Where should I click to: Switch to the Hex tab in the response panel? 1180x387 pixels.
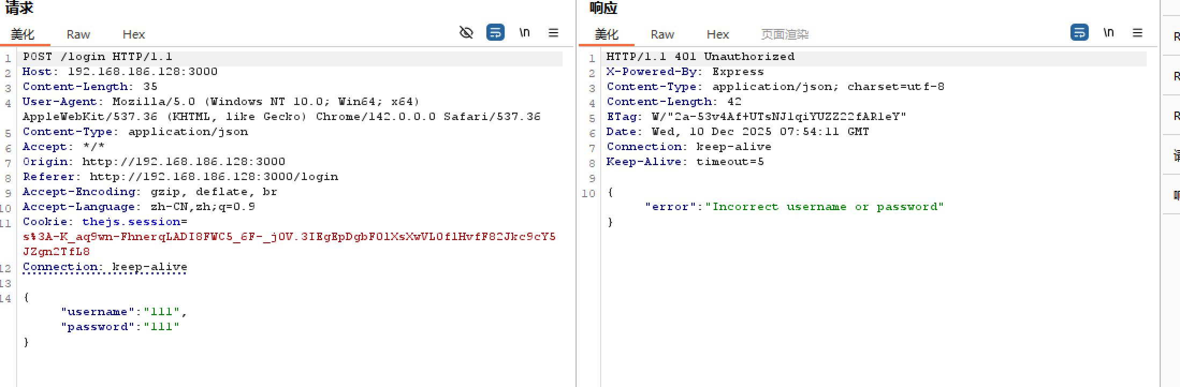[718, 35]
